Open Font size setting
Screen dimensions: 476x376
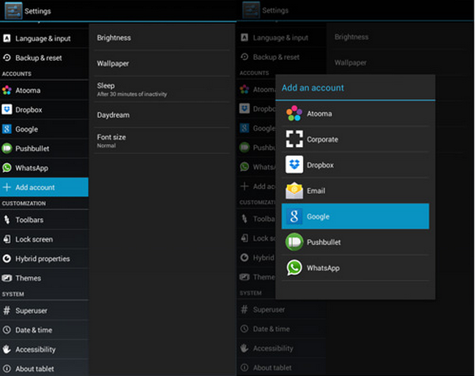[x=162, y=140]
